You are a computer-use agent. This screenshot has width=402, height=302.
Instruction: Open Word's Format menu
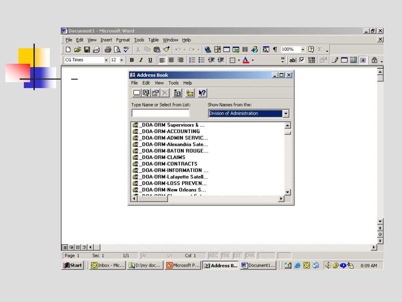click(x=123, y=40)
